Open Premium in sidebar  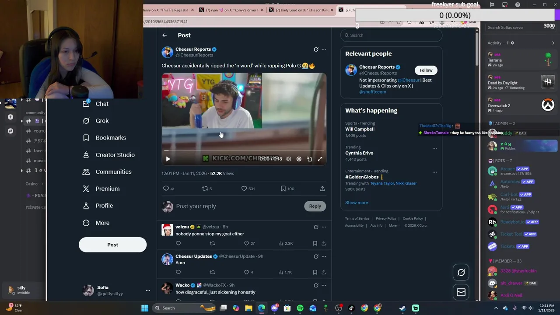101,189
